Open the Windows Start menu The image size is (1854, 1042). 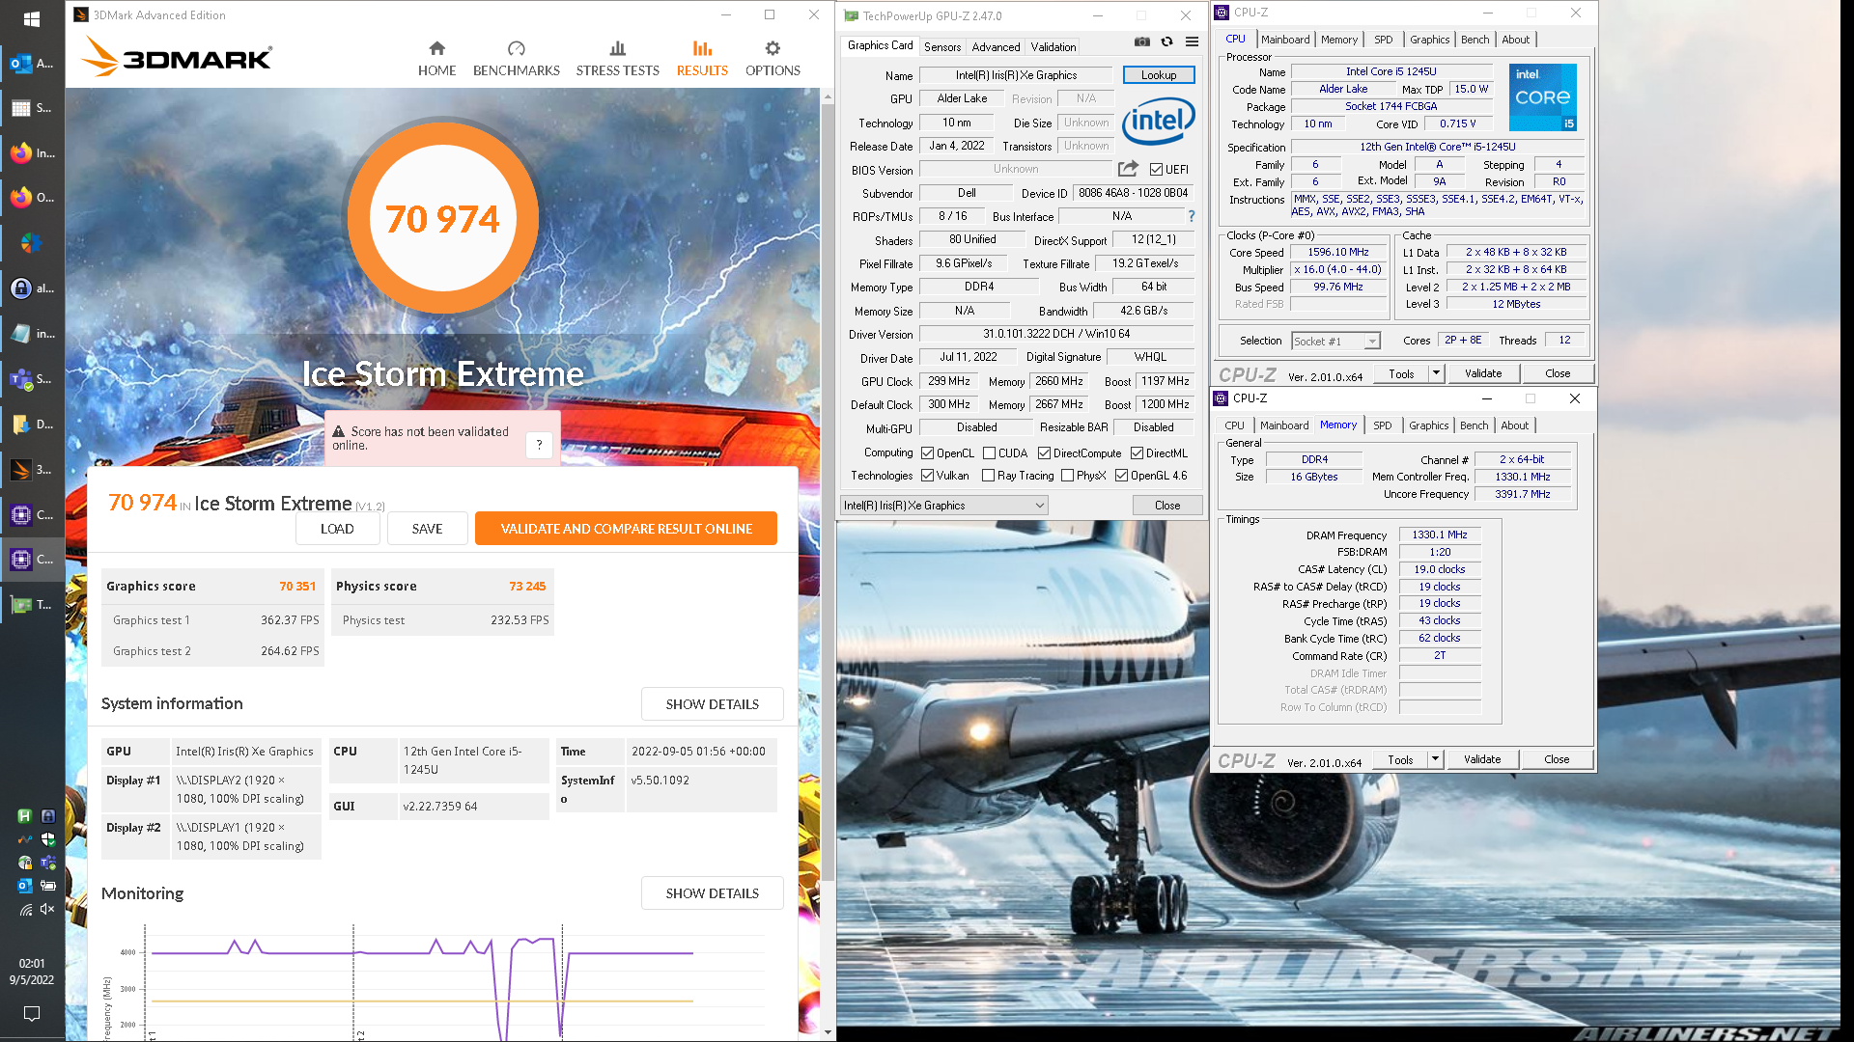(32, 18)
